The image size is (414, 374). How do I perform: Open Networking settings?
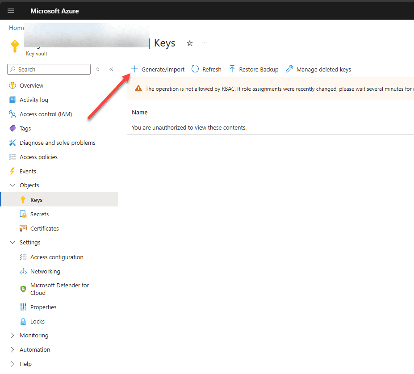click(45, 271)
